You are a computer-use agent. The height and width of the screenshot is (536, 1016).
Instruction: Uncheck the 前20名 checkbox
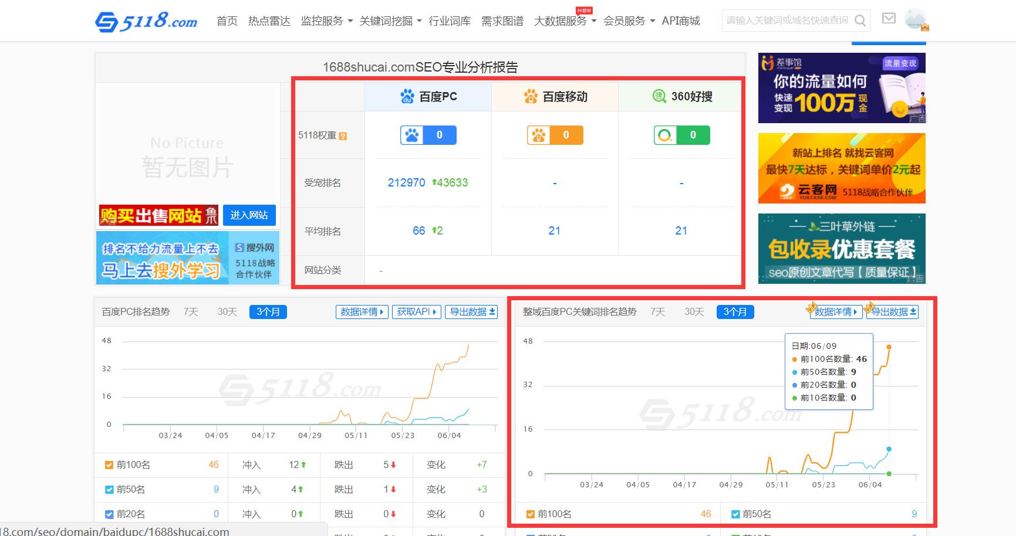click(x=109, y=514)
